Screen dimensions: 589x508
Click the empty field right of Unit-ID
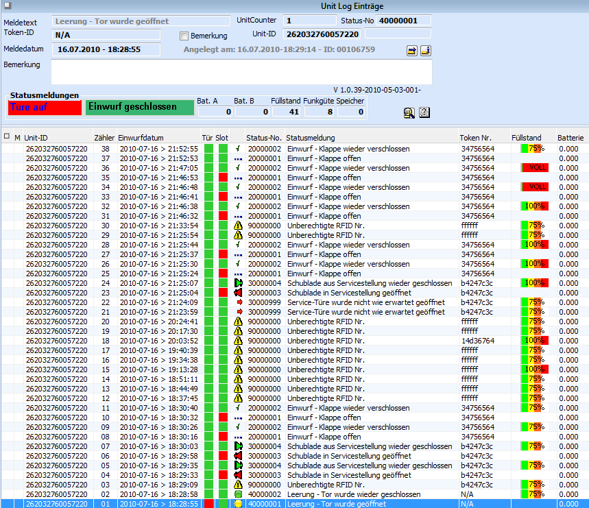(x=398, y=34)
